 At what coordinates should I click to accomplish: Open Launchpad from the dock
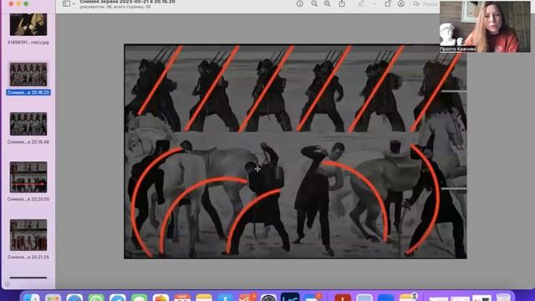(x=53, y=298)
